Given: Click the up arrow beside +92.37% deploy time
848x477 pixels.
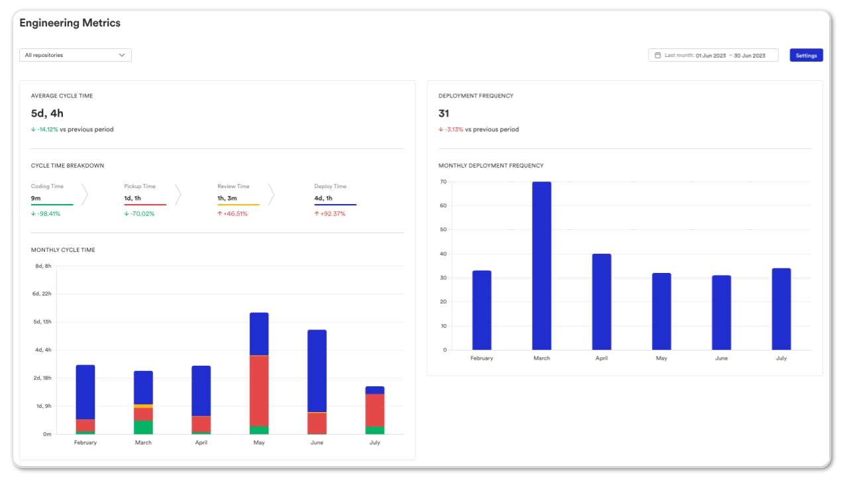Looking at the screenshot, I should pyautogui.click(x=317, y=214).
